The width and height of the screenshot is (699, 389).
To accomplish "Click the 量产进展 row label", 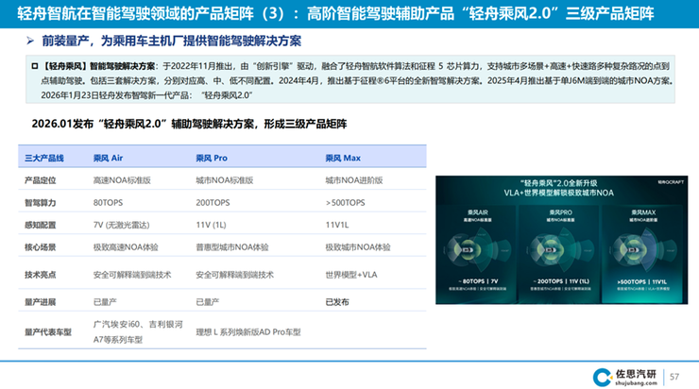I will coord(40,302).
